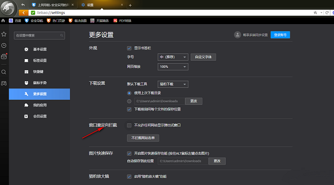Open a new tab with plus button

pyautogui.click(x=130, y=5)
